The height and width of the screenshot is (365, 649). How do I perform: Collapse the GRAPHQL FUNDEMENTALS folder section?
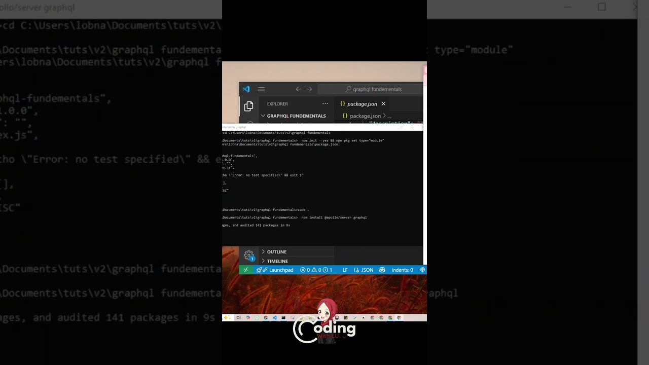(x=297, y=116)
